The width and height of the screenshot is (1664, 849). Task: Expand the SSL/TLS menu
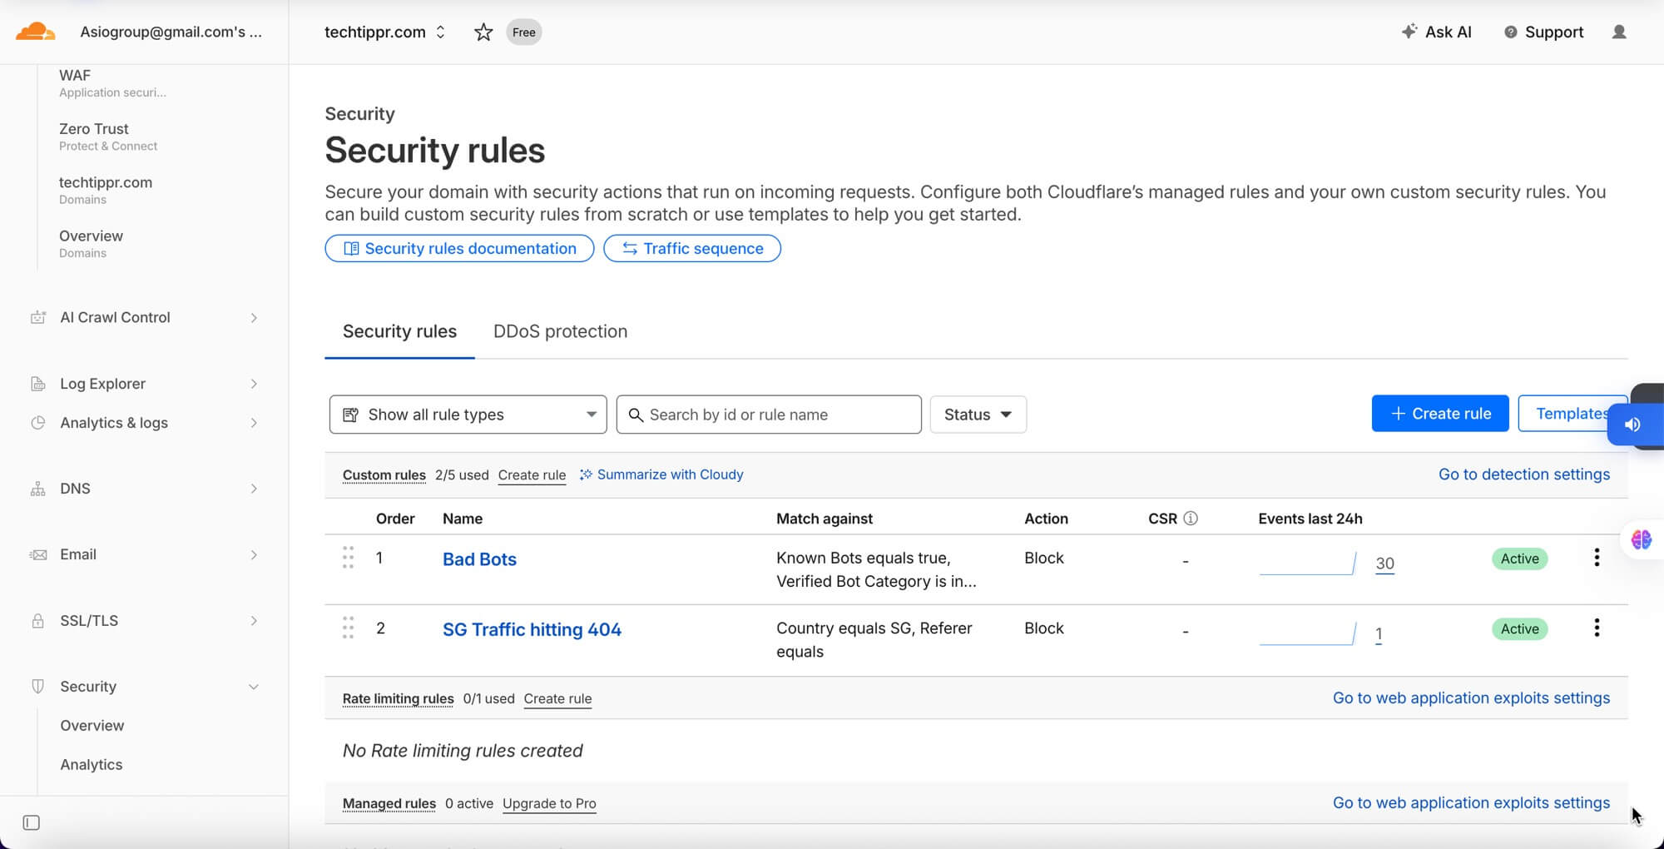click(254, 621)
